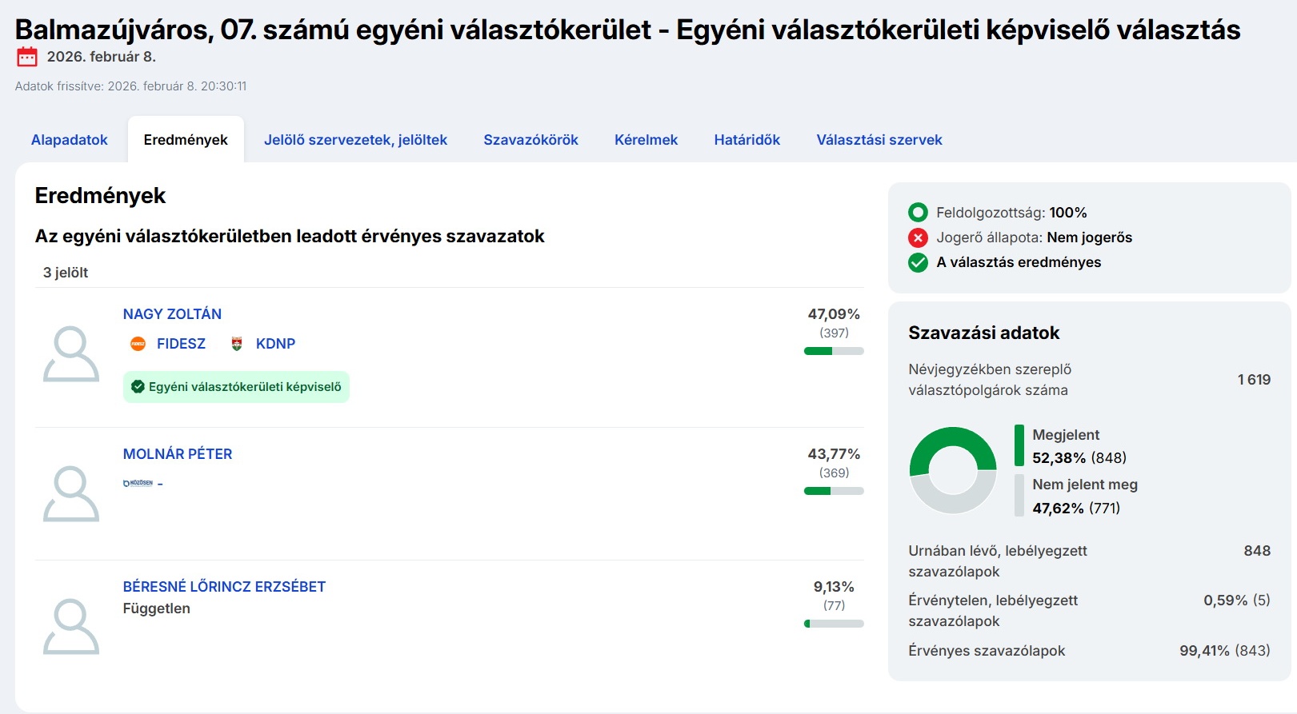Click Nagy Zoltán's 47,09% progress bar

click(833, 351)
